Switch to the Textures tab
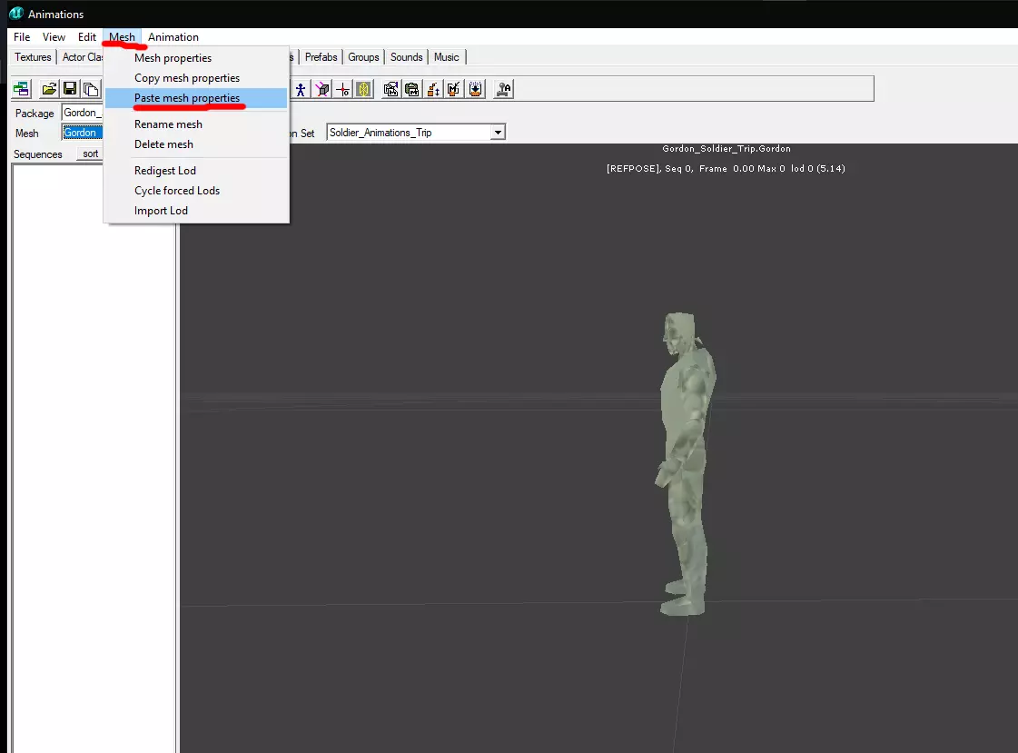Screen dimensions: 1018x753 coord(33,57)
